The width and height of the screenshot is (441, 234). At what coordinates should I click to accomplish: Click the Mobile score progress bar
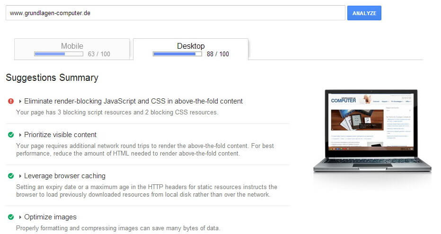tap(59, 54)
